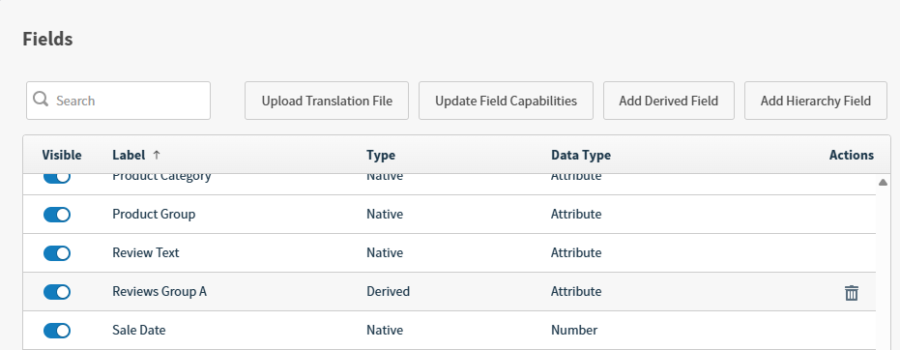Click the Number data type cell
Image resolution: width=900 pixels, height=350 pixels.
(x=574, y=330)
